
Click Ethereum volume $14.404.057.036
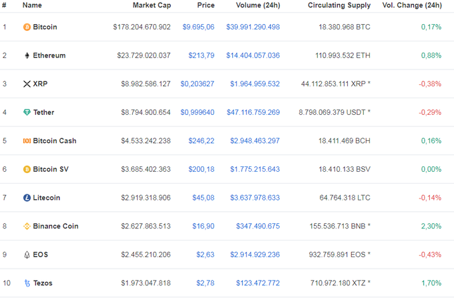pyautogui.click(x=253, y=55)
